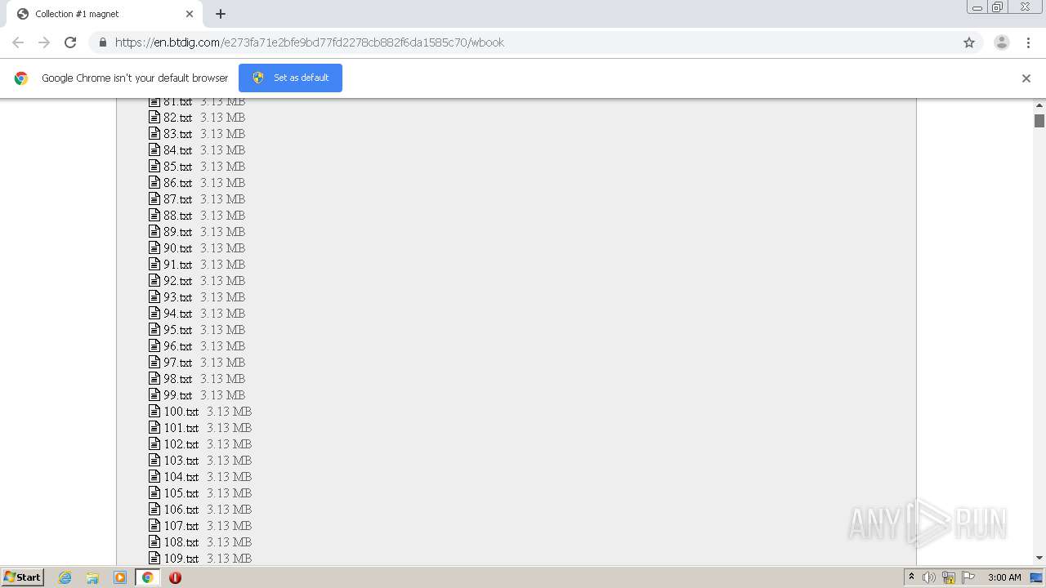Click the address bar URL

[310, 42]
